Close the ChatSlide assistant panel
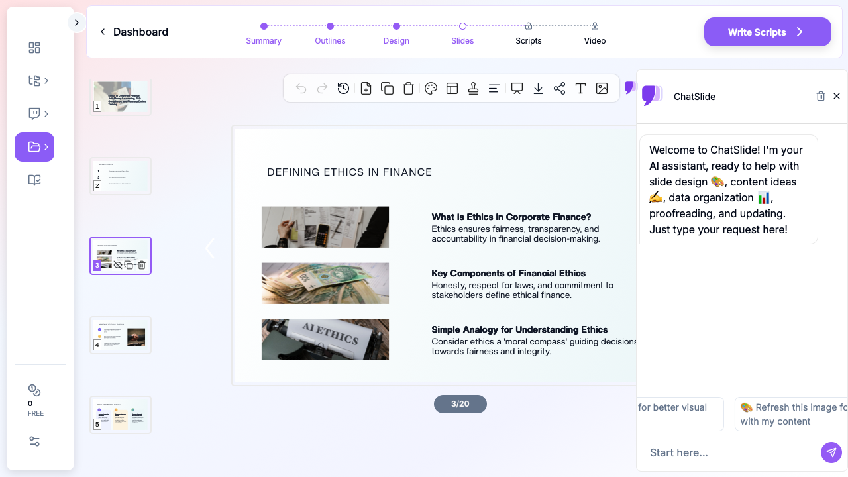This screenshot has height=477, width=848. 837,96
